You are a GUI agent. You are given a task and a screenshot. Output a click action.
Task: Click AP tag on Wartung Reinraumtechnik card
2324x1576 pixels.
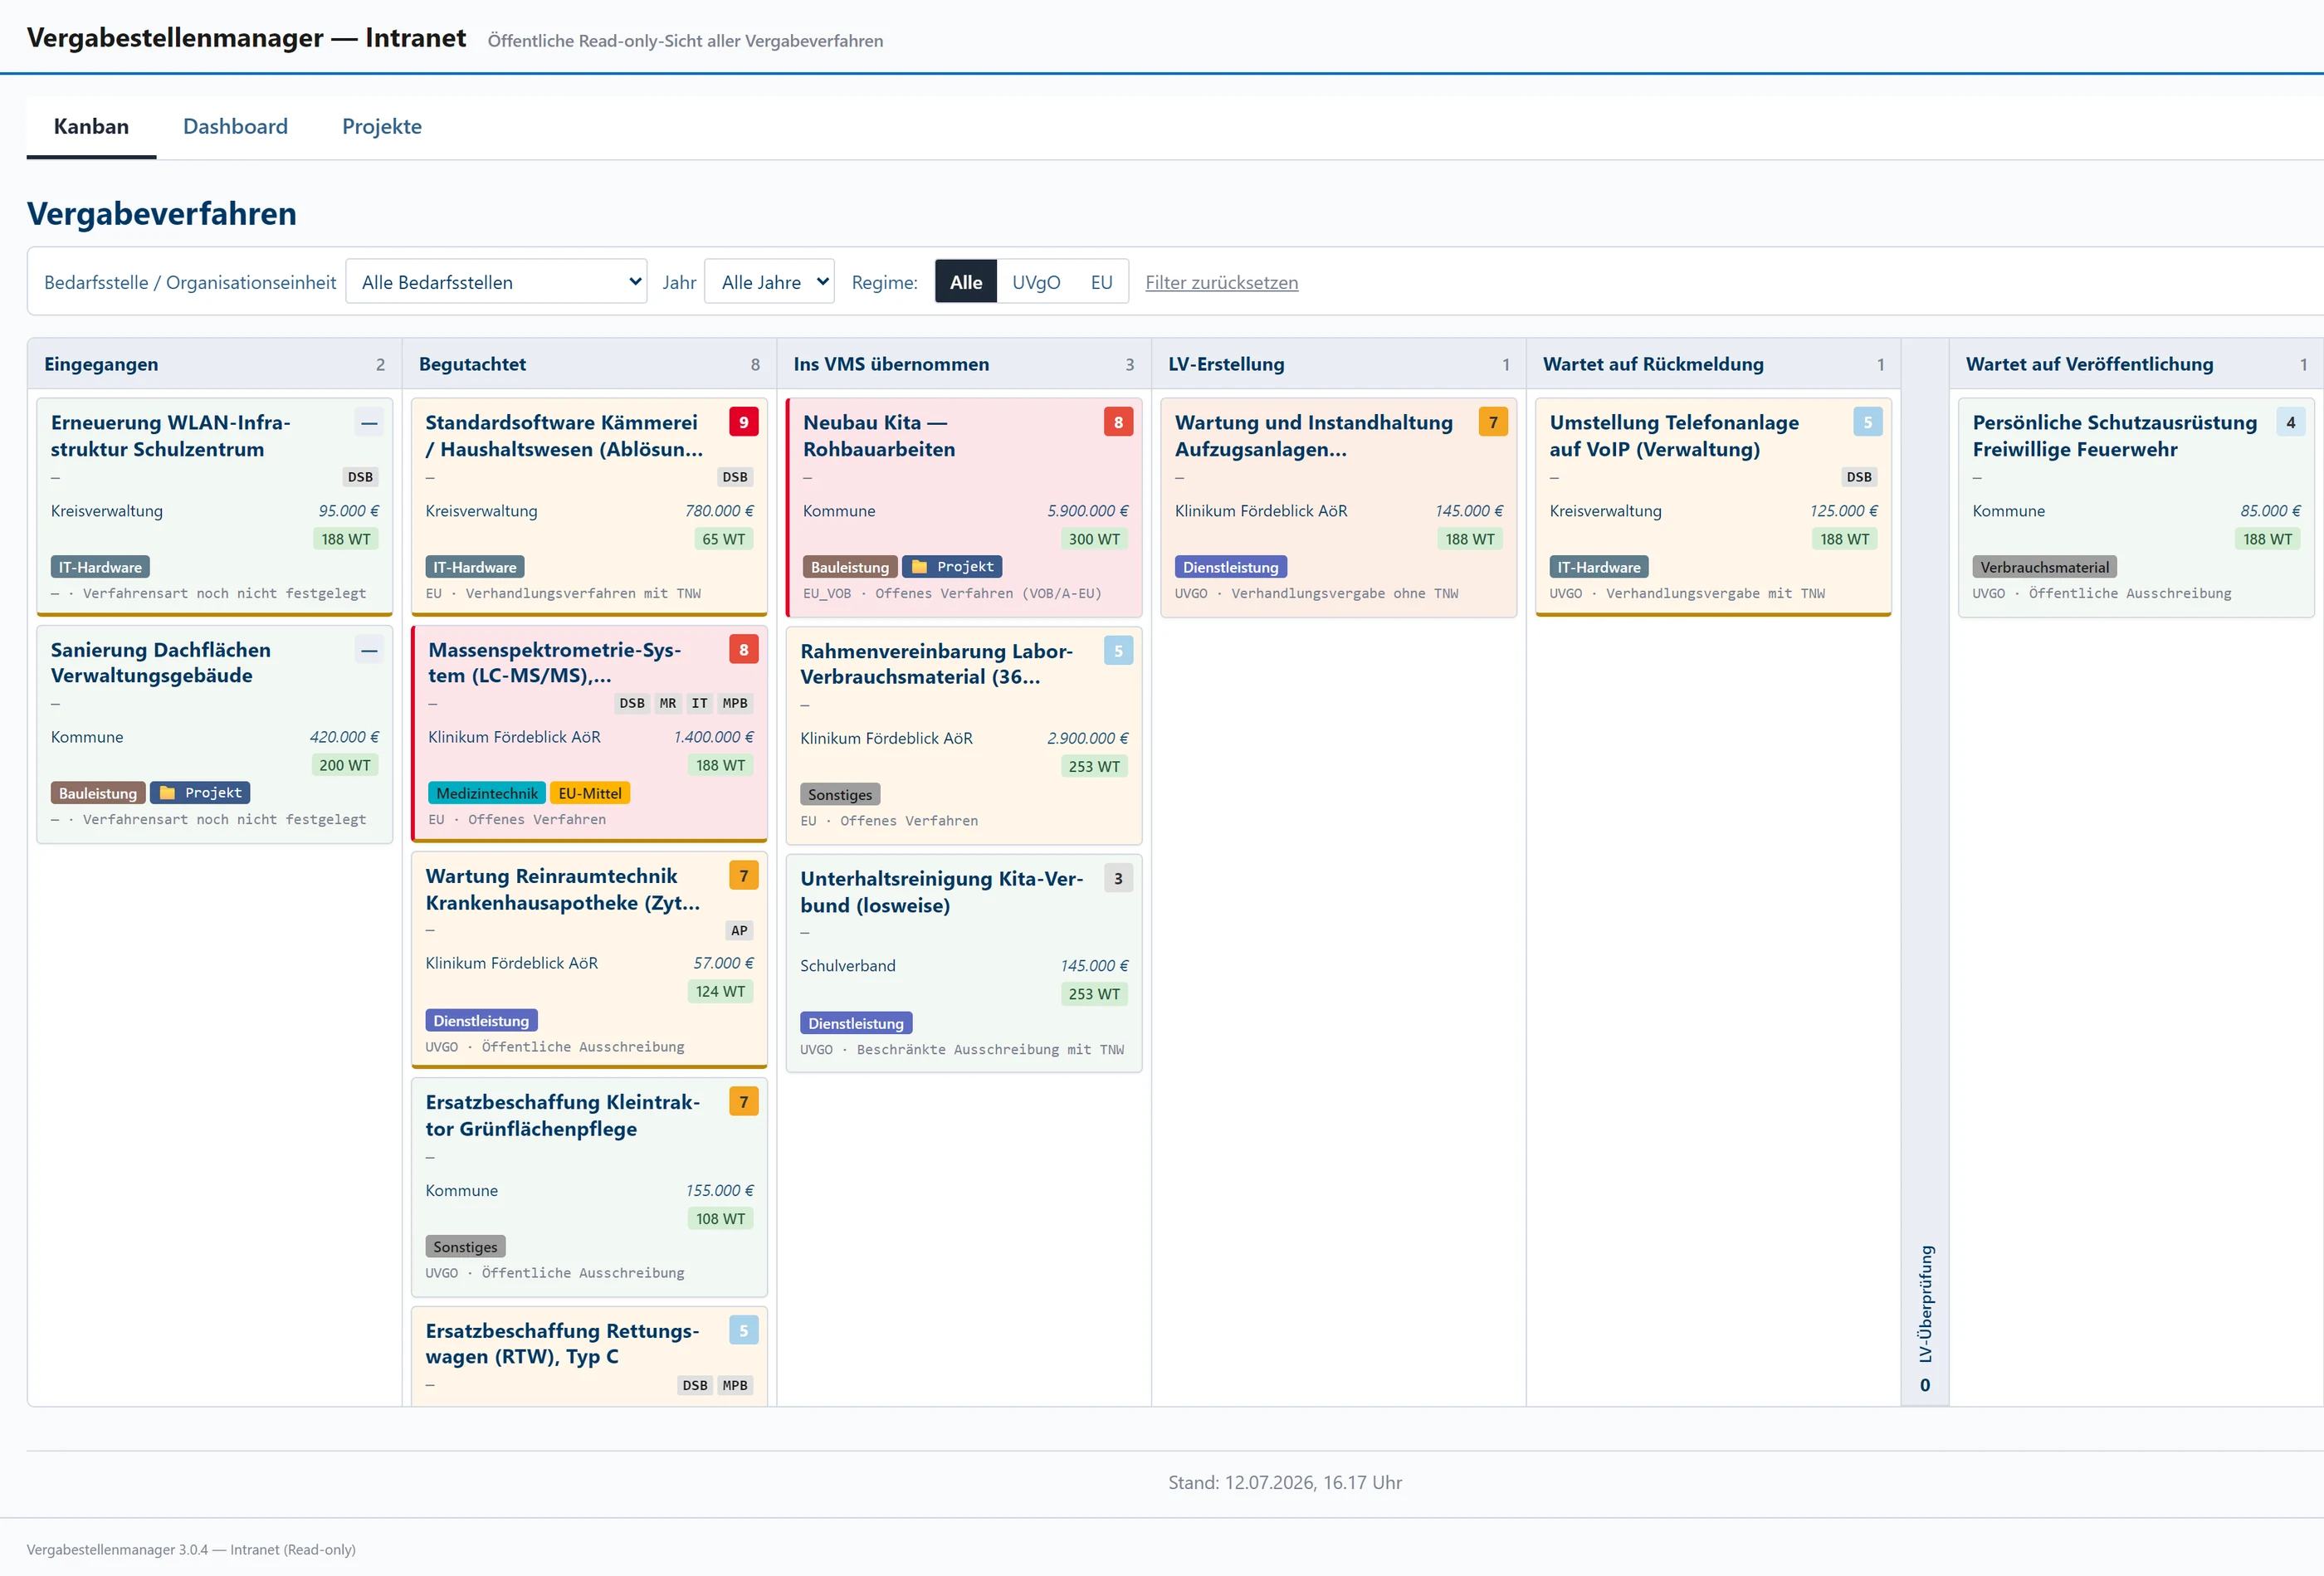coord(739,930)
